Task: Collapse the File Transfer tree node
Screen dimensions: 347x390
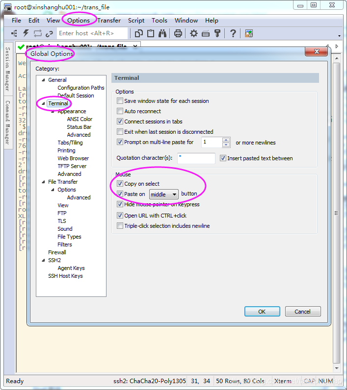Action: point(43,182)
